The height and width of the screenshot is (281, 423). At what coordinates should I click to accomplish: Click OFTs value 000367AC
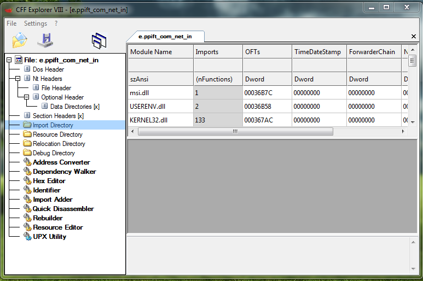(268, 120)
